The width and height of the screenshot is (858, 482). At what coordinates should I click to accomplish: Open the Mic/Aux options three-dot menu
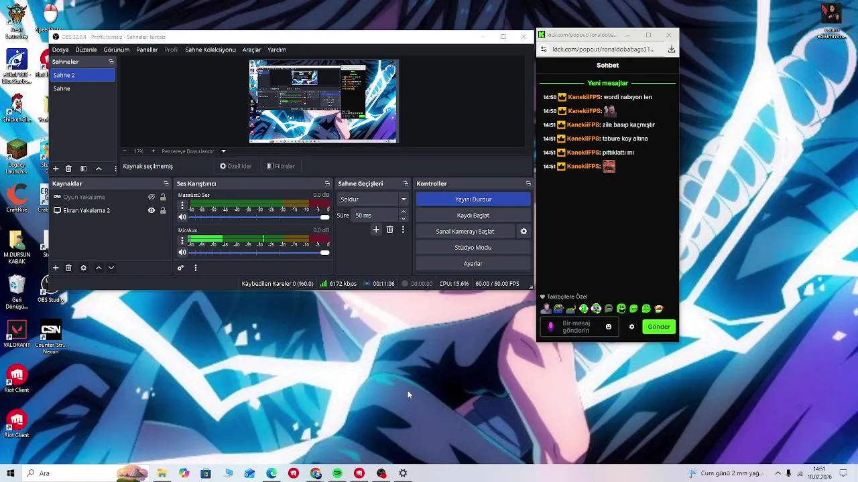[x=182, y=240]
